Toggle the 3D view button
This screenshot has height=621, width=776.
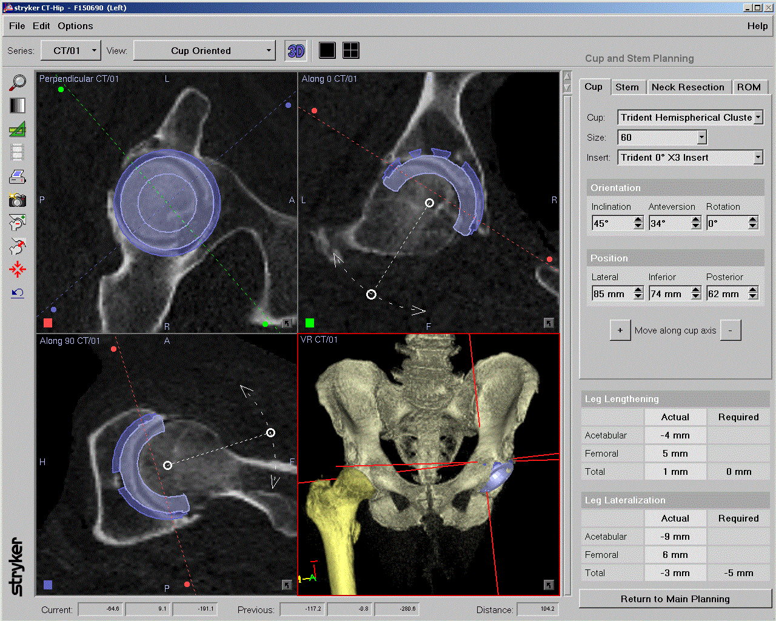point(296,51)
